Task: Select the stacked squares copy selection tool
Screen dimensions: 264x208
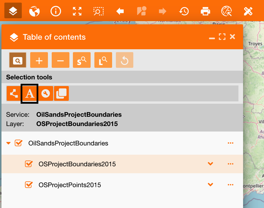Action: (x=61, y=94)
